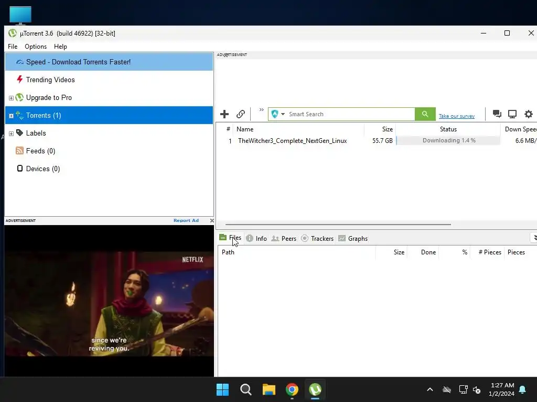Image resolution: width=537 pixels, height=402 pixels.
Task: Open File Explorer from taskbar
Action: [269, 389]
